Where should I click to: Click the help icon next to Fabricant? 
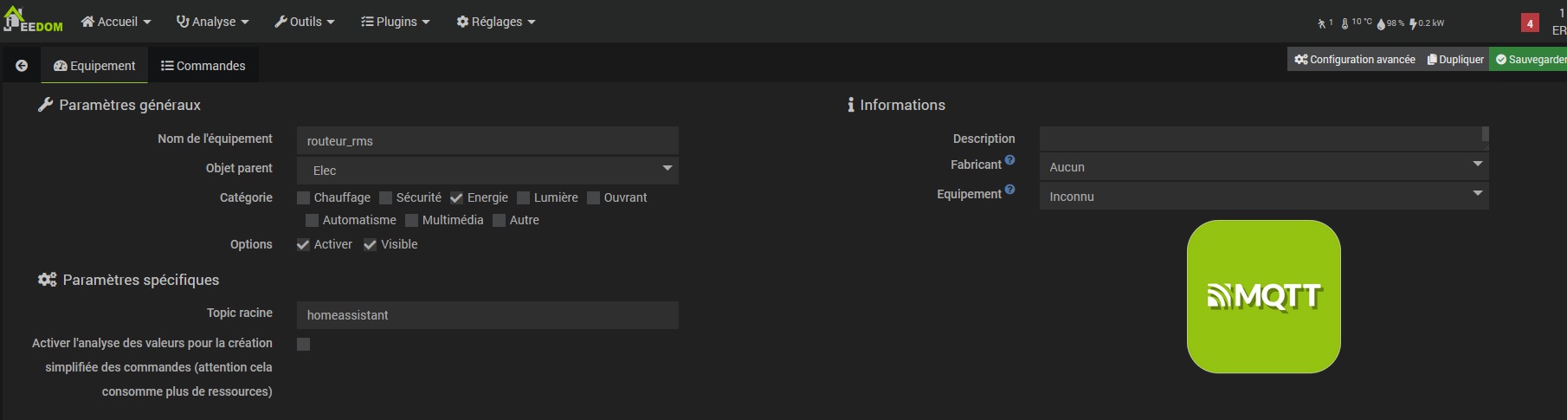(1009, 160)
